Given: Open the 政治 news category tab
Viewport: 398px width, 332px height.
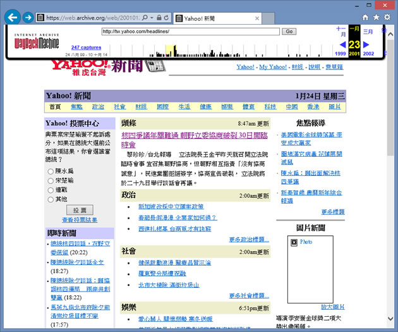Looking at the screenshot, I should (x=98, y=107).
